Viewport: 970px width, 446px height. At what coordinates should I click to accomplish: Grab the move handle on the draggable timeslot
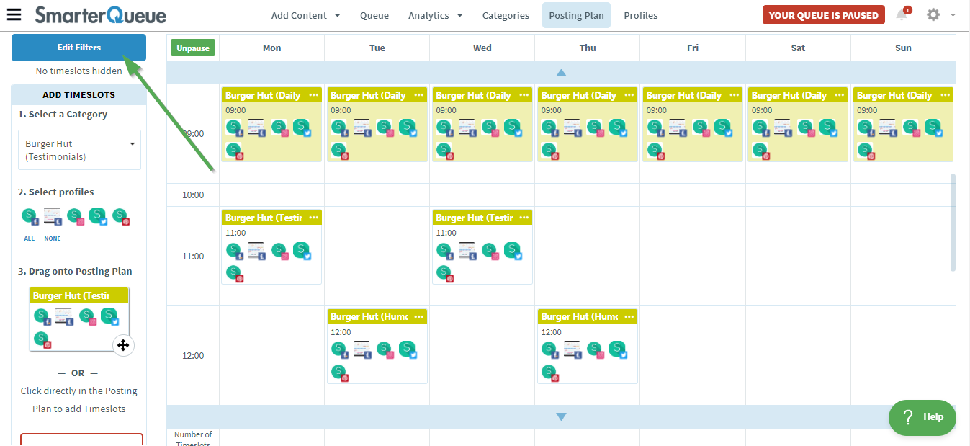(x=123, y=345)
